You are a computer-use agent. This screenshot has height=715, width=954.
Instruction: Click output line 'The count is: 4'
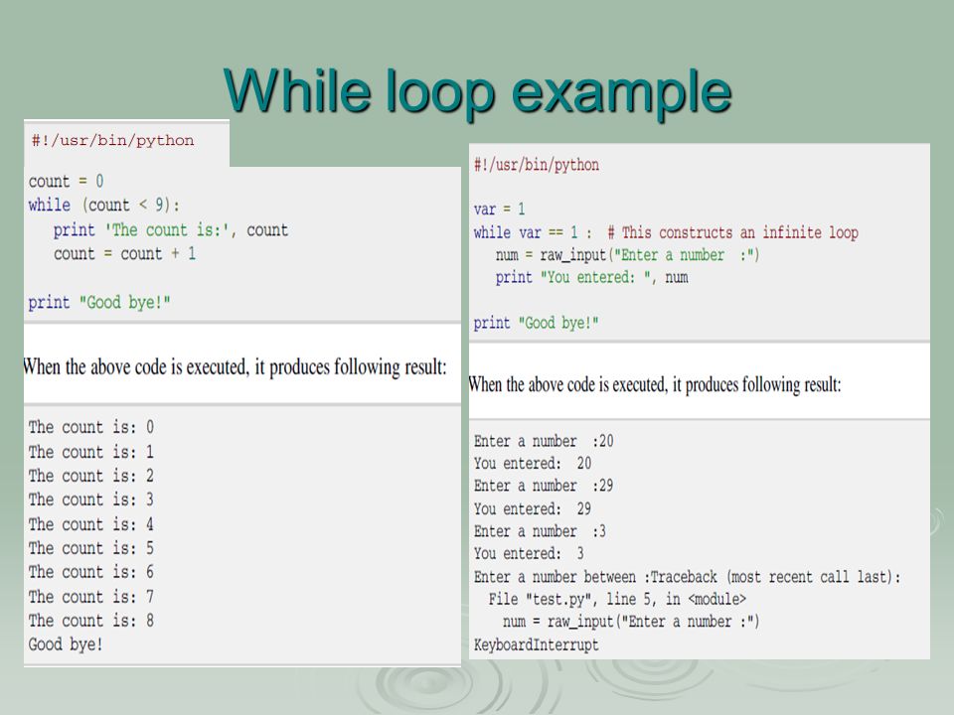click(x=91, y=524)
